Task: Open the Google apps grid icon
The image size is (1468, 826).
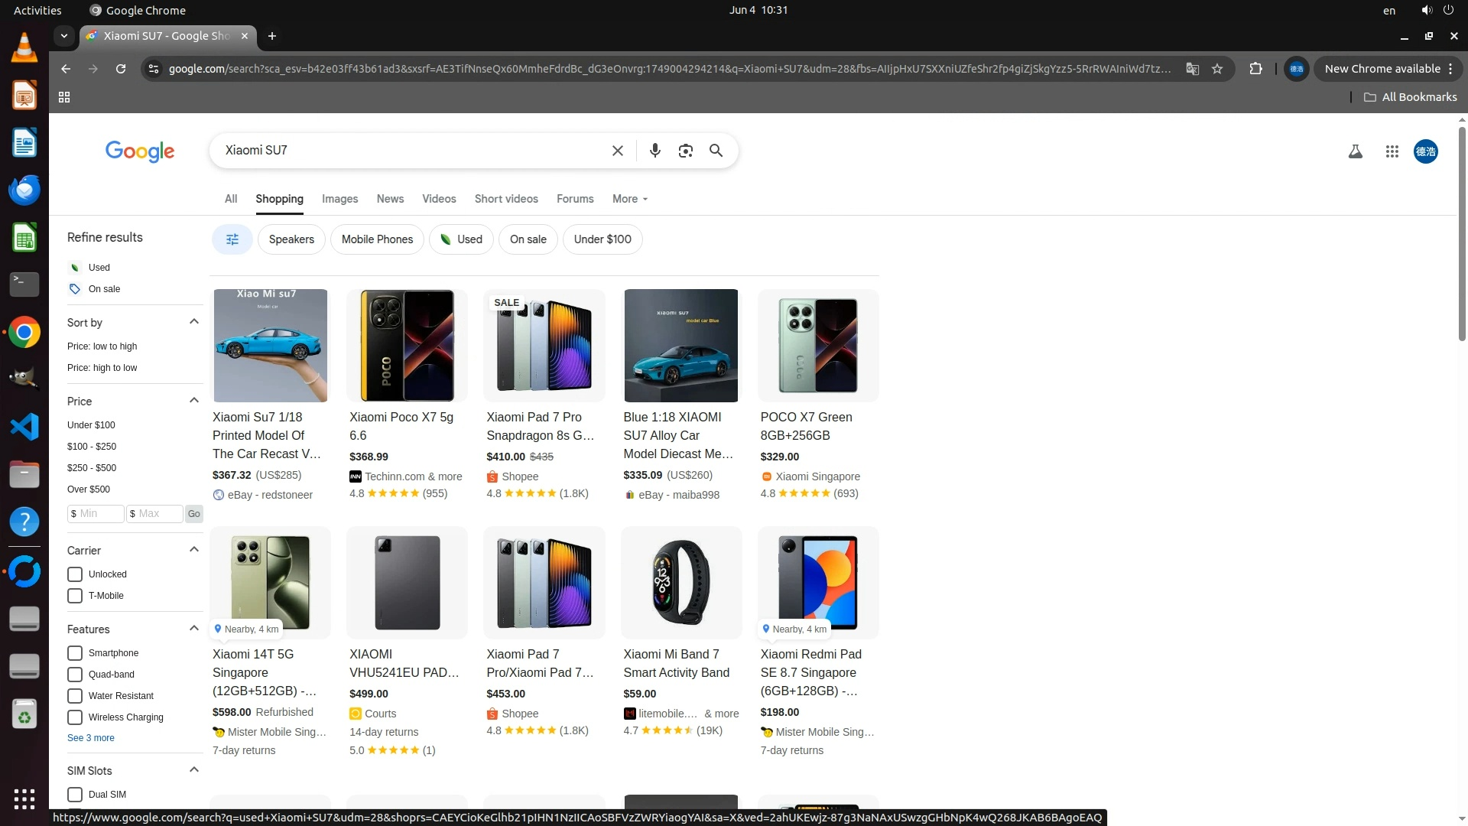Action: pos(1392,151)
